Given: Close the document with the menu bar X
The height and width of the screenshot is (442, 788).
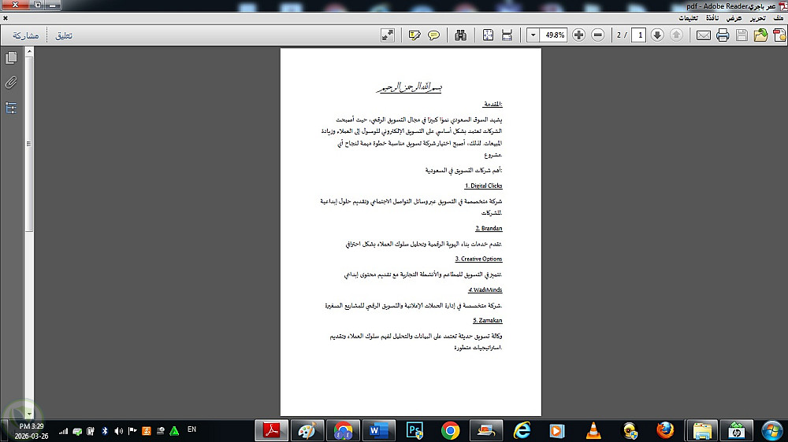Looking at the screenshot, I should point(5,18).
